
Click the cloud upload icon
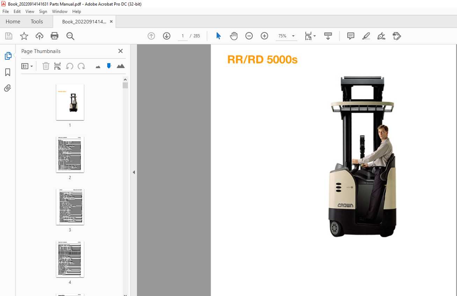coord(39,36)
